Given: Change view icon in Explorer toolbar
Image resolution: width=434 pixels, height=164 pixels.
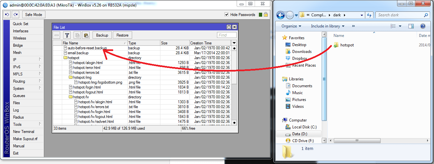Looking at the screenshot, I should click(393, 26).
